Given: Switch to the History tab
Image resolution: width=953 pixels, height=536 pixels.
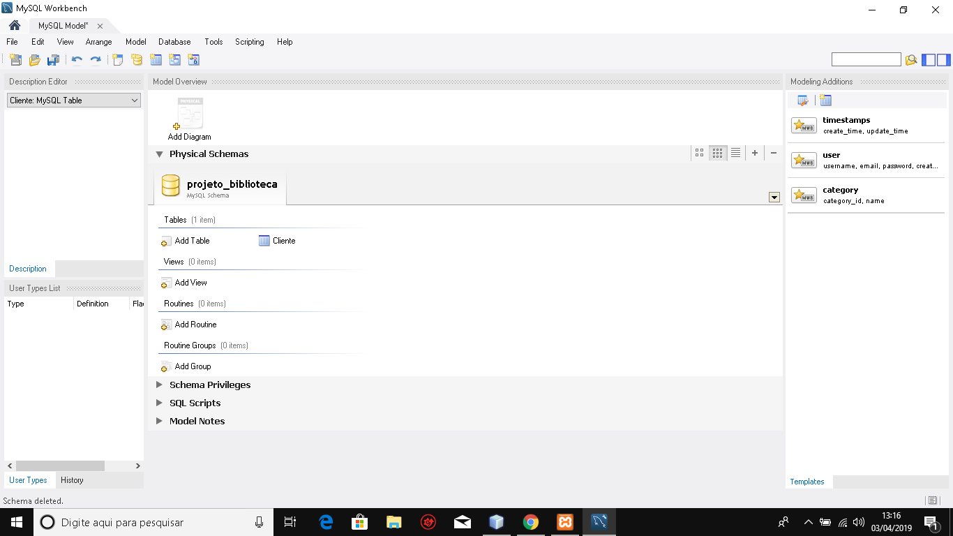Looking at the screenshot, I should [x=72, y=480].
